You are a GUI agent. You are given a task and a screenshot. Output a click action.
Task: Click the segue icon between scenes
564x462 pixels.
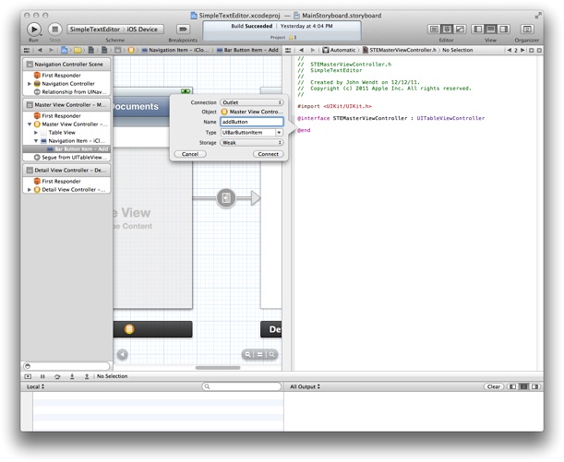(x=226, y=198)
